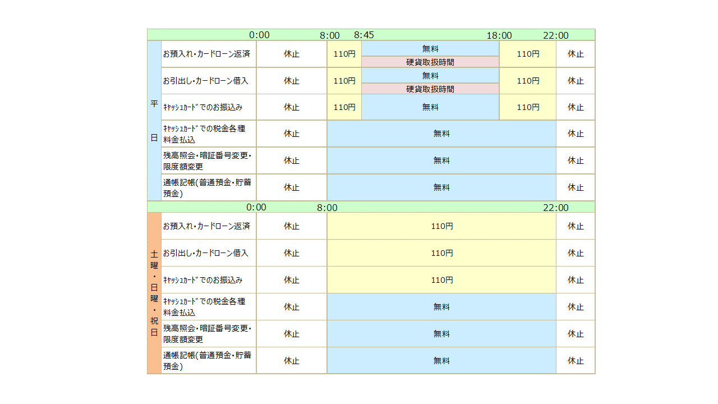This screenshot has width=718, height=404.
Task: Click "無料" in weekday 残高照会 row
Action: (441, 160)
